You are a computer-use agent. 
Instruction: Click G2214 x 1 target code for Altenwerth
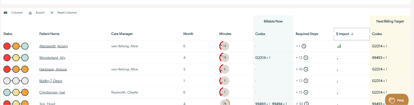pos(379,46)
